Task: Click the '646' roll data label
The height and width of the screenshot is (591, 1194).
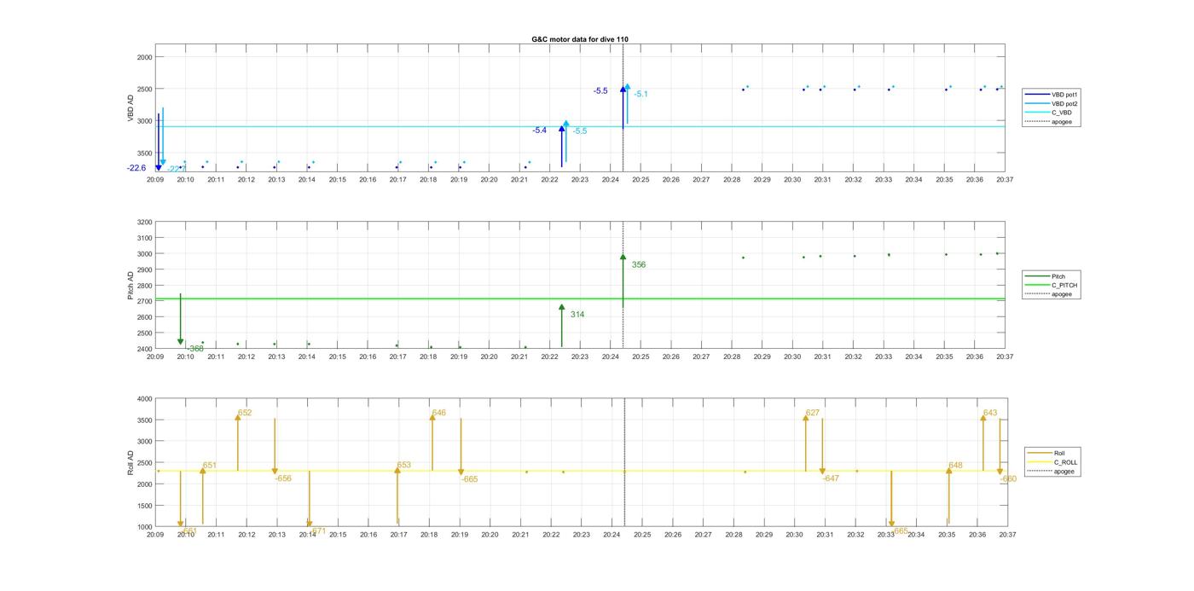Action: coord(439,413)
